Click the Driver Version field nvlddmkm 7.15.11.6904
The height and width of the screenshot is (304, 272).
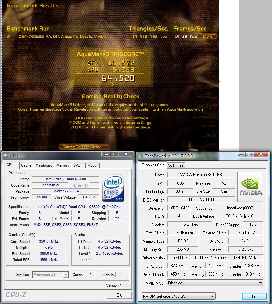click(216, 258)
